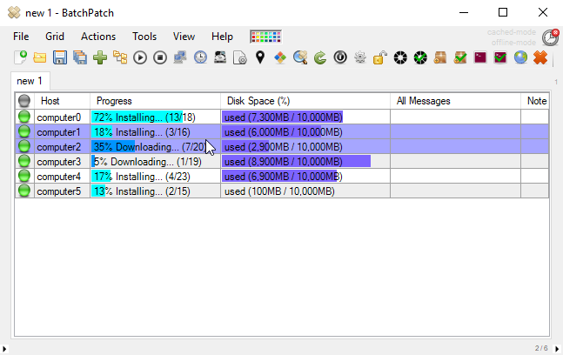This screenshot has height=355, width=563.
Task: Click the Host column header
Action: [62, 101]
